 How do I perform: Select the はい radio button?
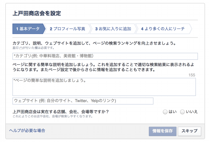click(x=165, y=112)
